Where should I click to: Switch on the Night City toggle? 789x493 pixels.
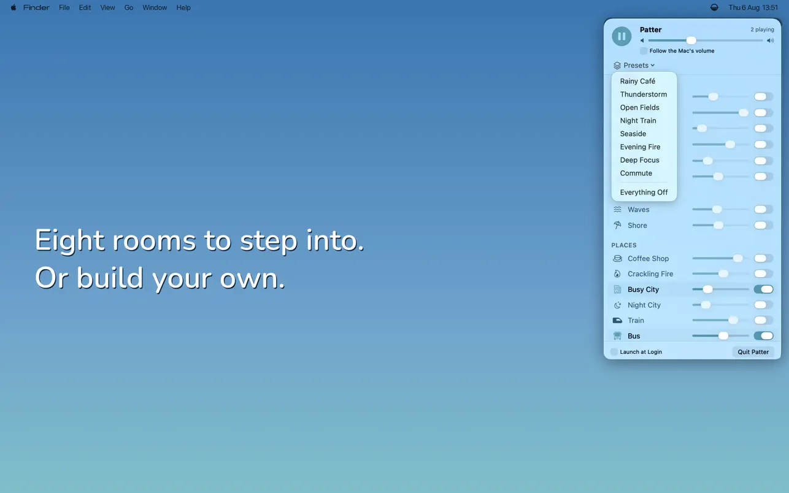pyautogui.click(x=763, y=305)
